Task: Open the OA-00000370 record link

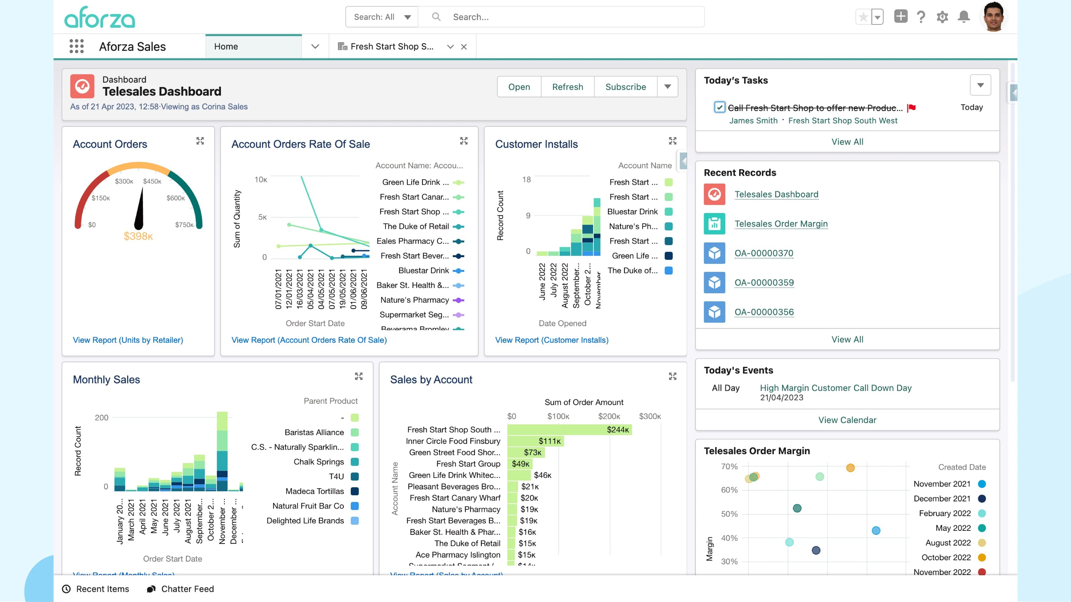Action: click(764, 253)
